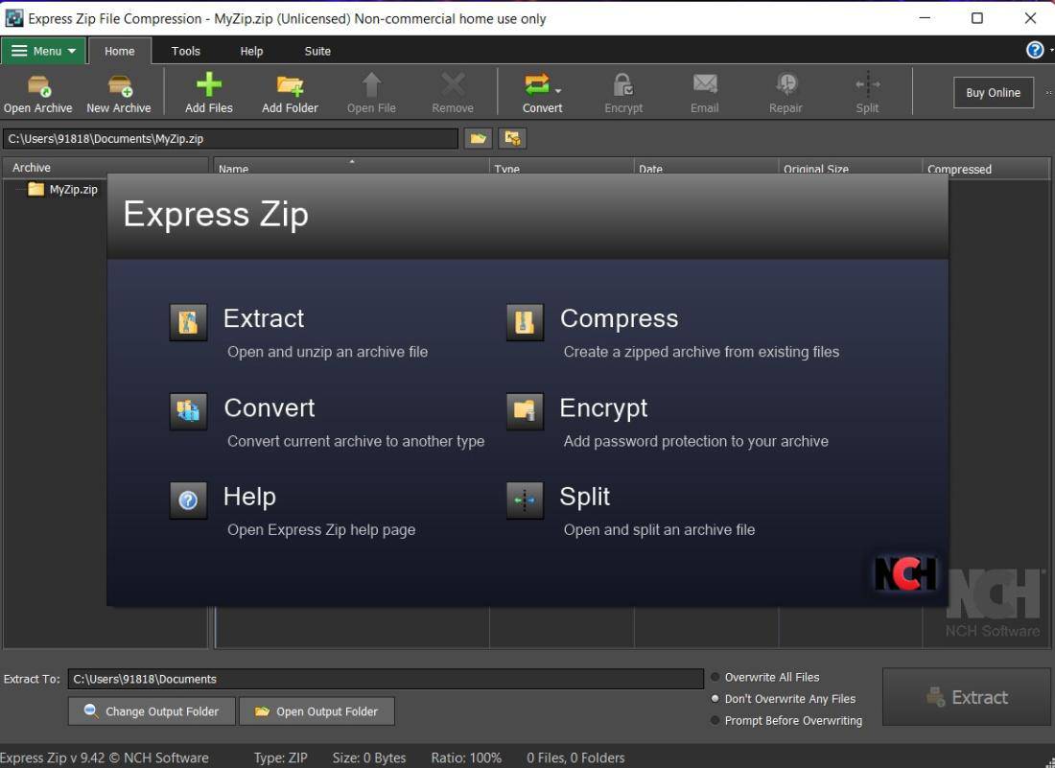Click the Compress heading in the dialog
Image resolution: width=1055 pixels, height=768 pixels.
coord(619,318)
